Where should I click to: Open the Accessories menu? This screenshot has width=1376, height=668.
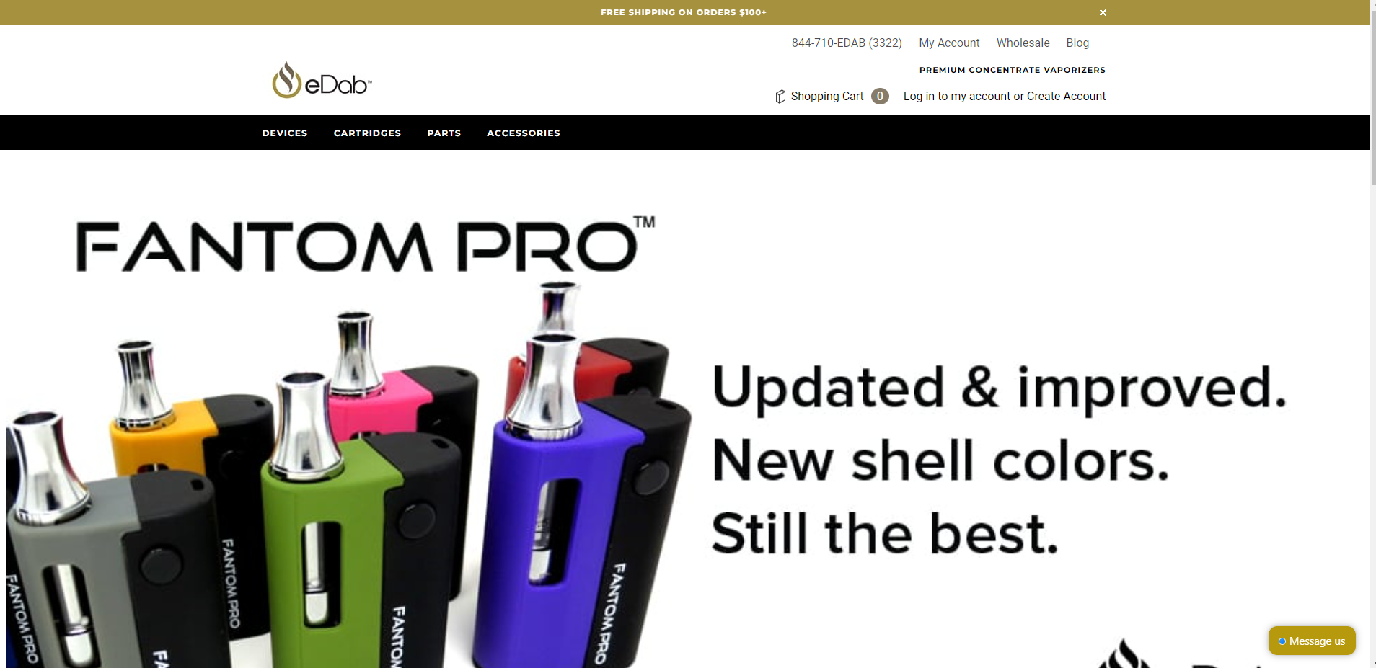pyautogui.click(x=524, y=133)
